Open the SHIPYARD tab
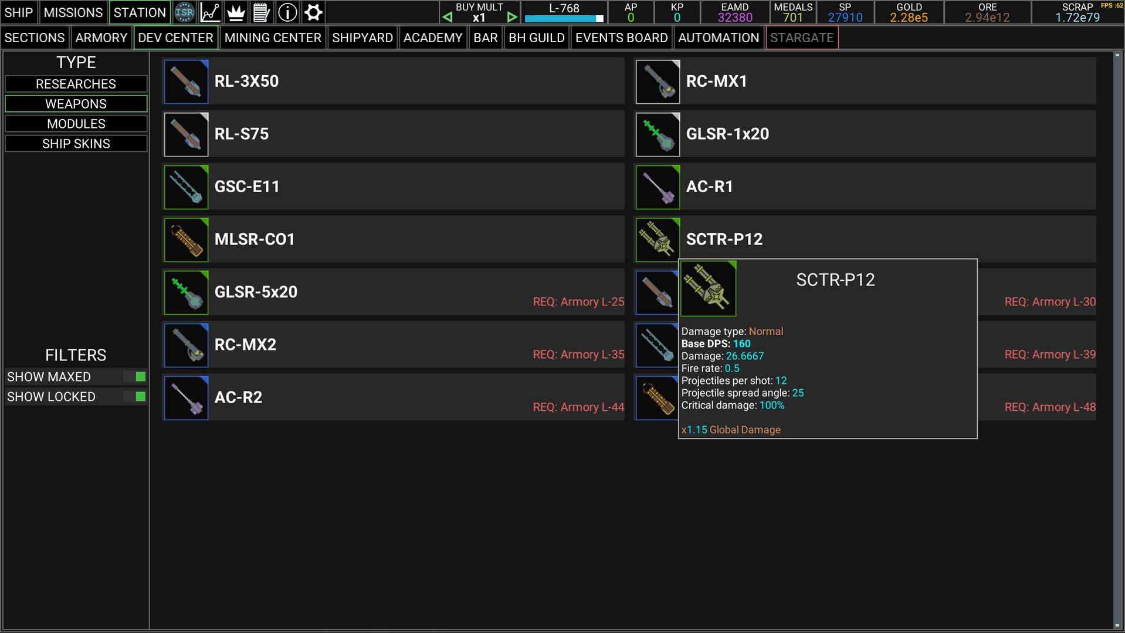The image size is (1125, 633). click(x=362, y=38)
